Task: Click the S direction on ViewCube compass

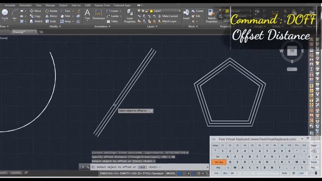Action: tap(292, 61)
